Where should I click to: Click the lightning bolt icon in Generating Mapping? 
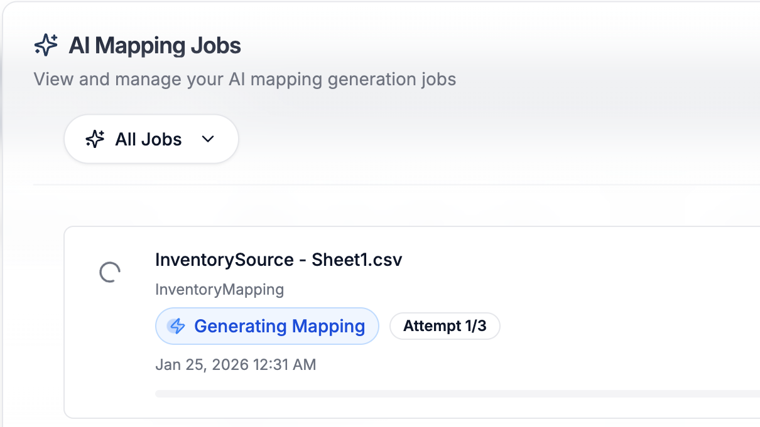coord(178,326)
